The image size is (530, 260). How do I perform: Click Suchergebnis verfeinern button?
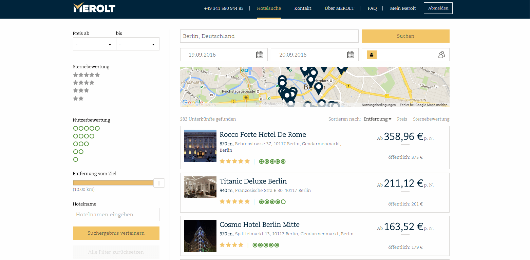[x=116, y=233]
